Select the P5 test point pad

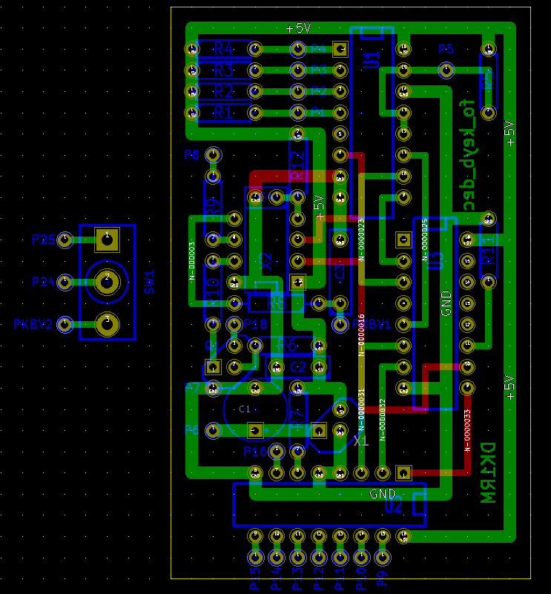pyautogui.click(x=446, y=70)
